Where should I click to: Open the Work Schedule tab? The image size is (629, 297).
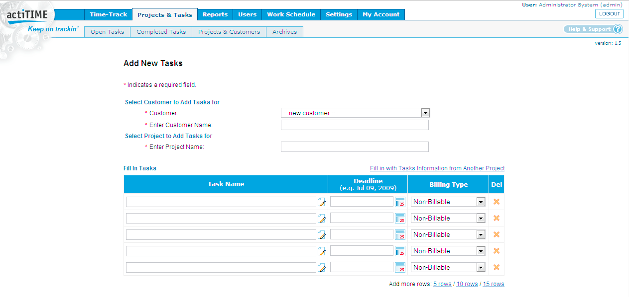coord(291,14)
